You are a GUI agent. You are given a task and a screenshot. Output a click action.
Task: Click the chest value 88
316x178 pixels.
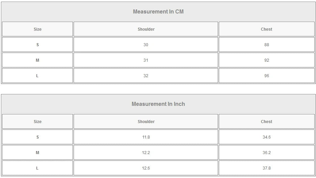[x=266, y=45]
